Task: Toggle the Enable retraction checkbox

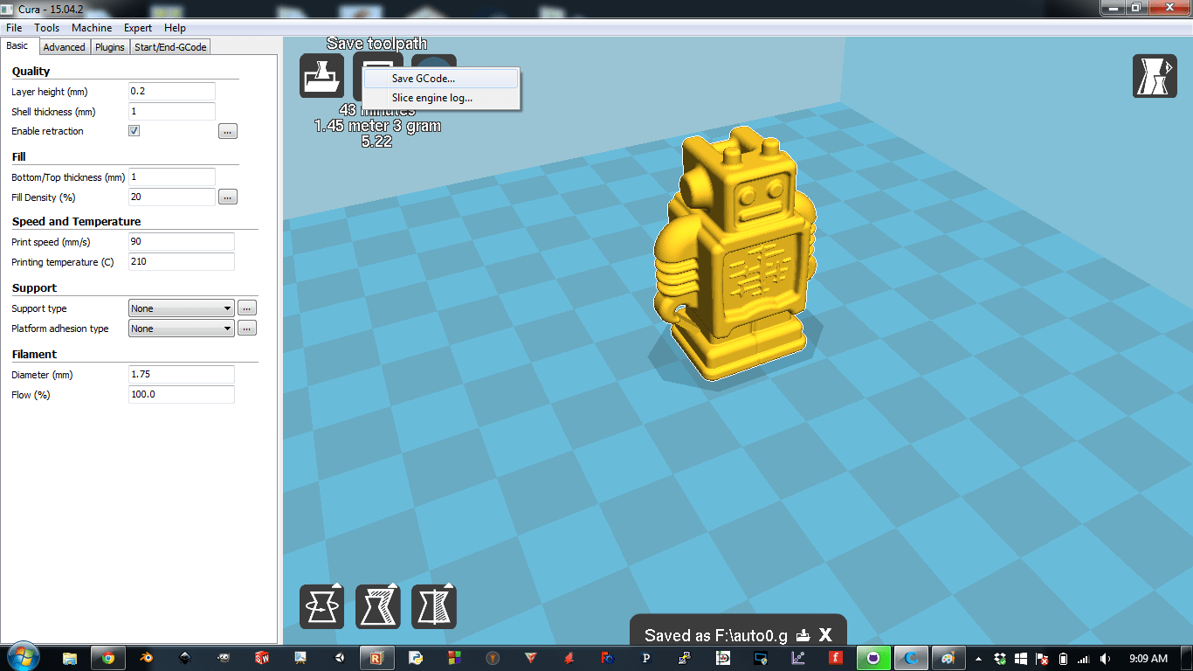Action: 134,131
